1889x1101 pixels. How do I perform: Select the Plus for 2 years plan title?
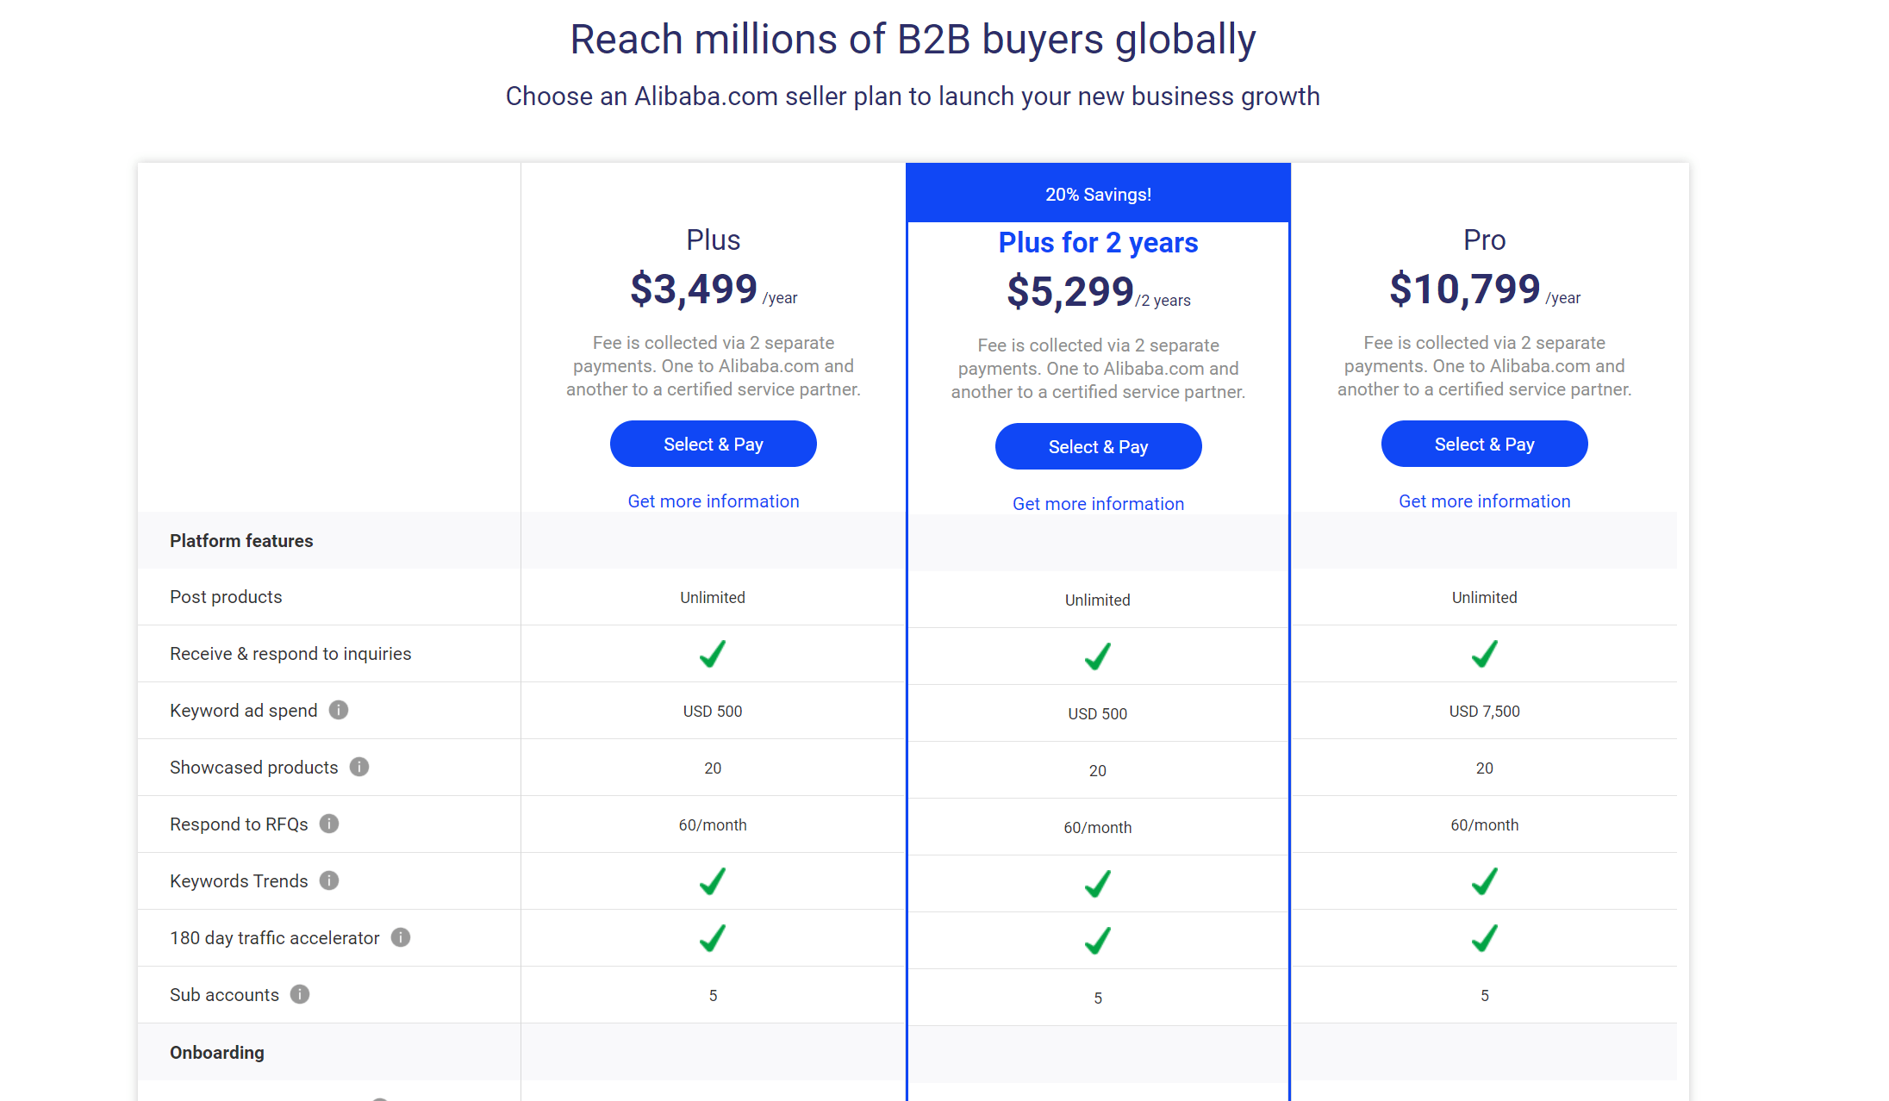1098,243
